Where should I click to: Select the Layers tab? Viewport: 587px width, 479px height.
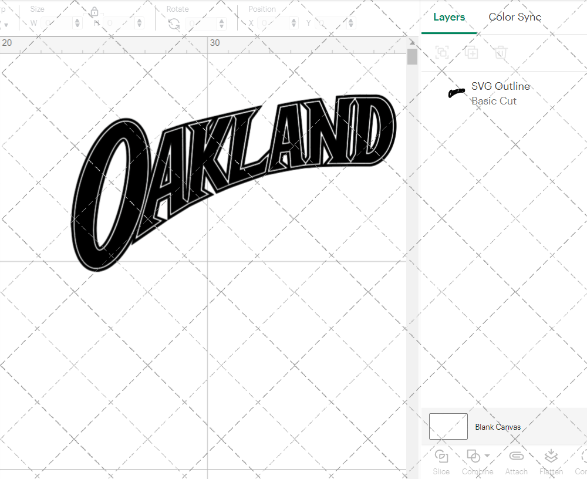coord(448,17)
